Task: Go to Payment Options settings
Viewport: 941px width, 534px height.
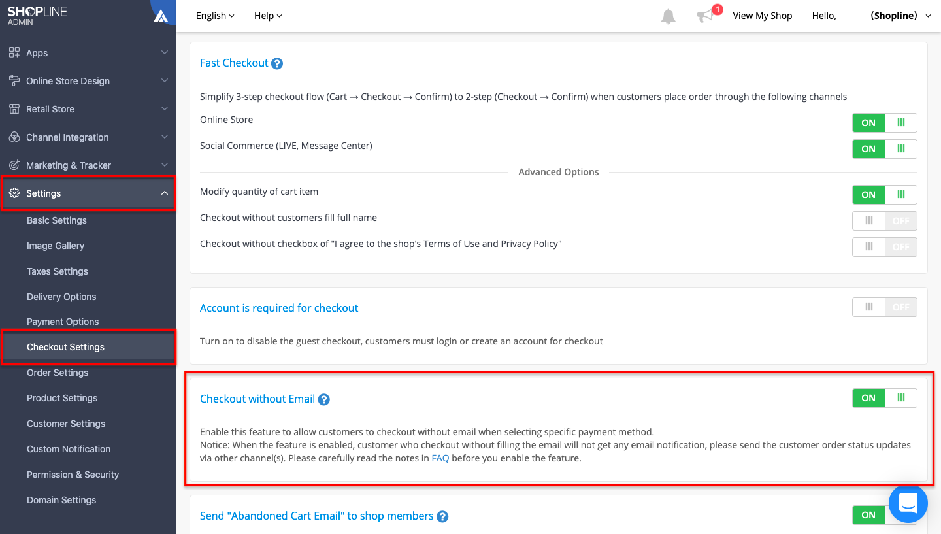Action: tap(63, 322)
